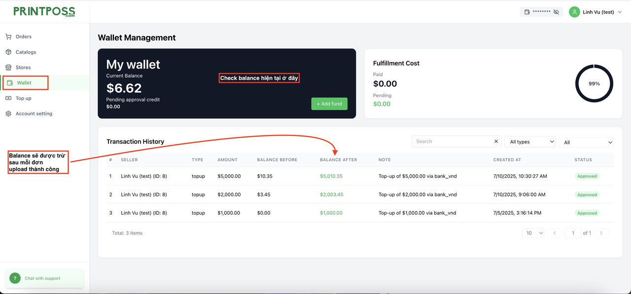Focus the transaction Search field

pos(453,142)
